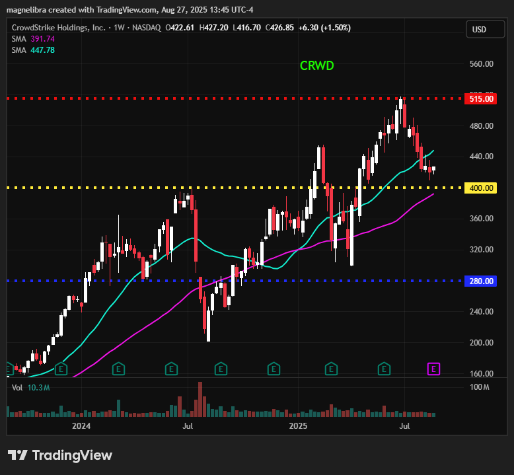Click the 160.00 price axis label
This screenshot has height=475, width=514.
481,373
